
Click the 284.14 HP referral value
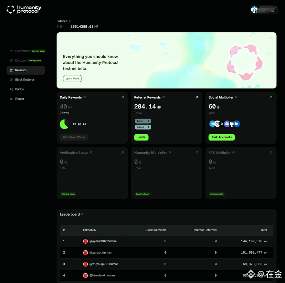[148, 106]
